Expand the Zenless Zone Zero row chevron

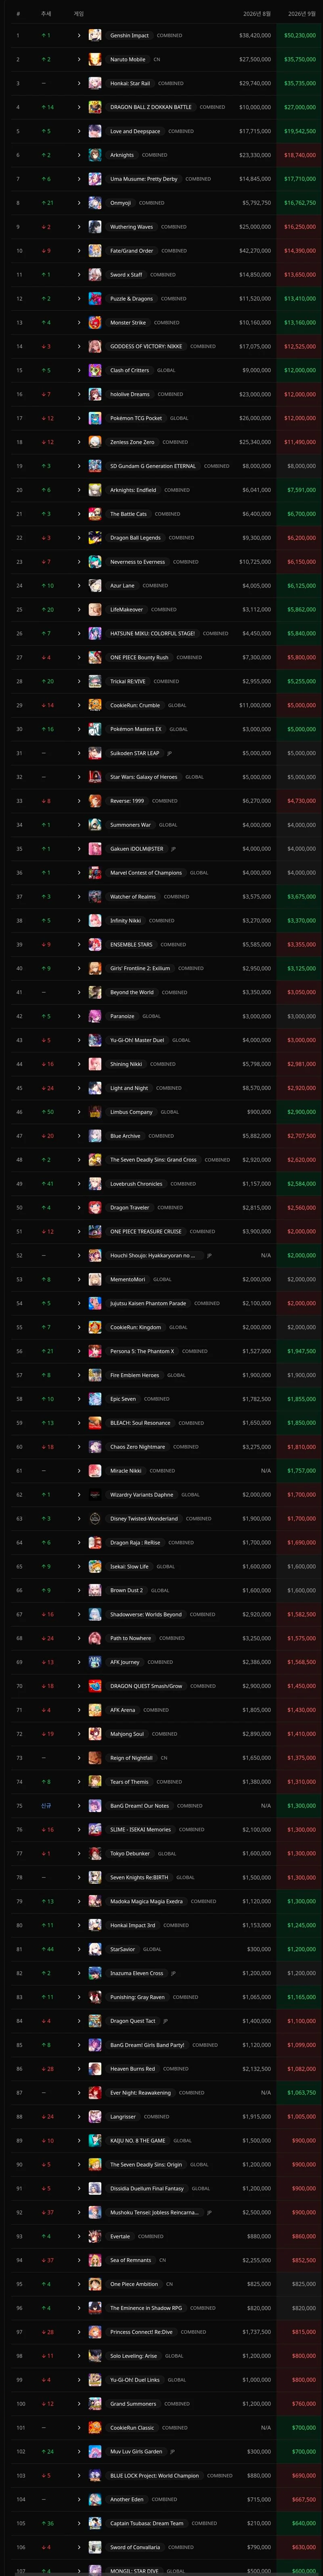click(79, 442)
